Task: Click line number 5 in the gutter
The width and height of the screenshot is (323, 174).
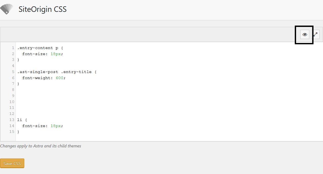Action: pos(13,72)
